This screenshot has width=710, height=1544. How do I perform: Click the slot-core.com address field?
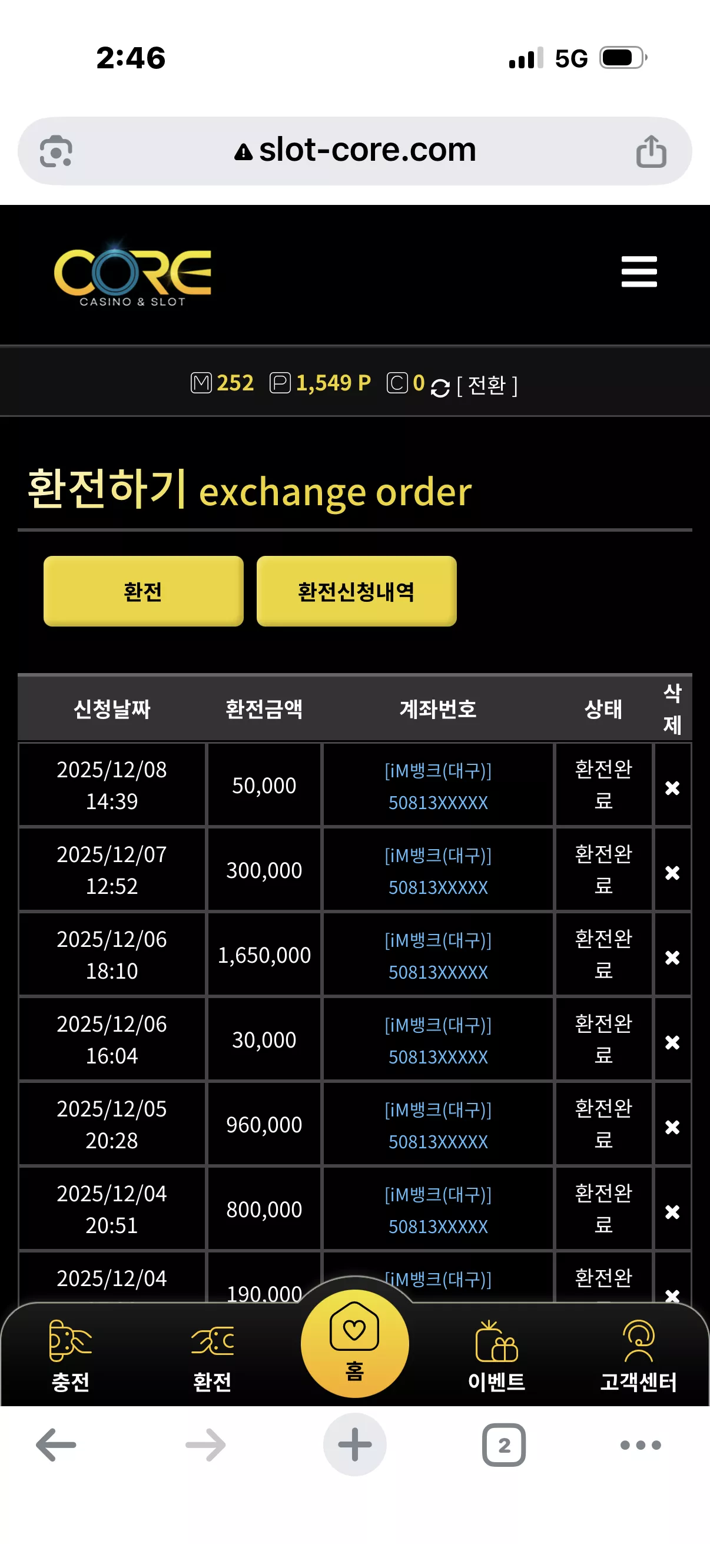point(354,150)
